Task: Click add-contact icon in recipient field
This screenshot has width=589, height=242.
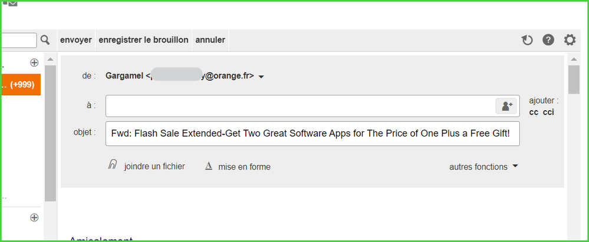Action: click(506, 106)
